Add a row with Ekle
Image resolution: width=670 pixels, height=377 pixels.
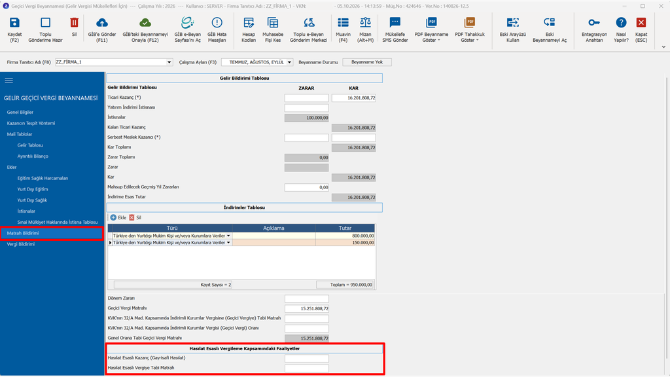(118, 218)
